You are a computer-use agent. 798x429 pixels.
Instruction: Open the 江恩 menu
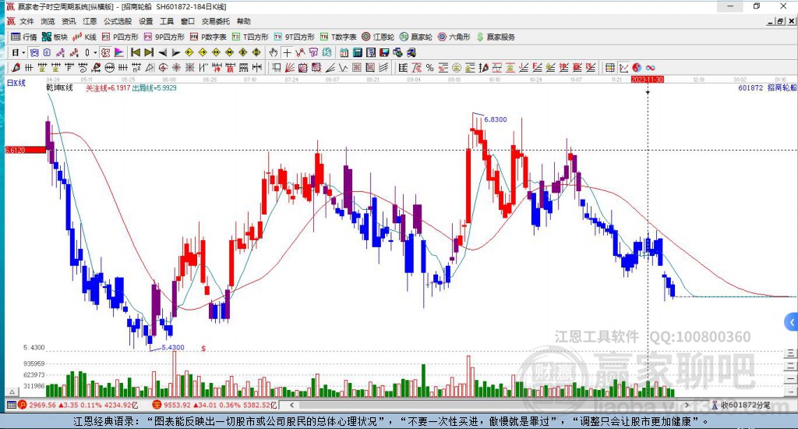pyautogui.click(x=90, y=21)
